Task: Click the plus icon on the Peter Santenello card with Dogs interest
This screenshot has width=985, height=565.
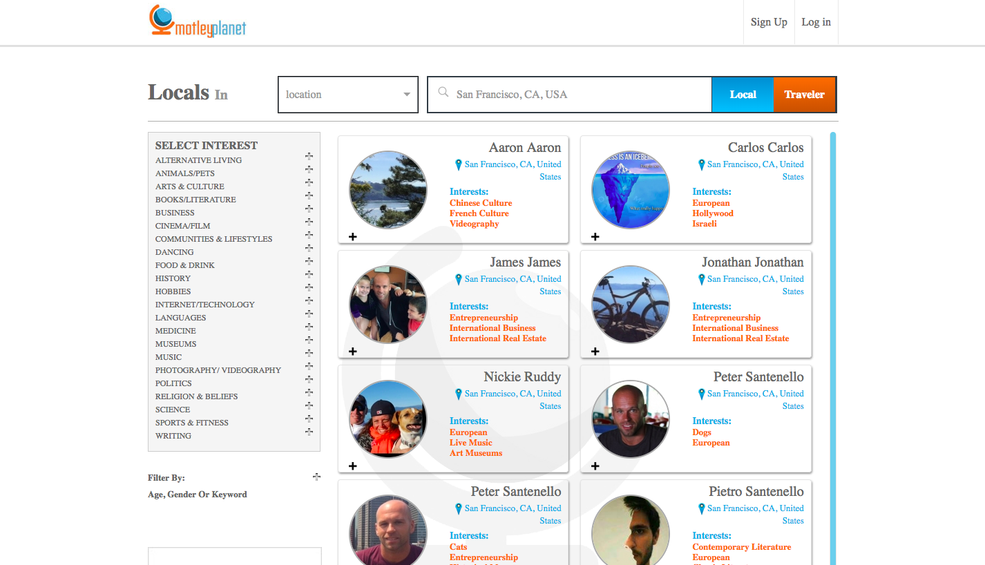Action: [595, 466]
